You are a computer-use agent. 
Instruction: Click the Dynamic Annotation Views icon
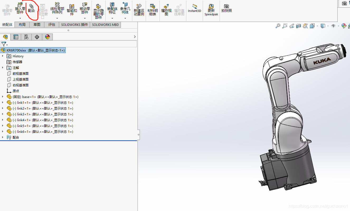[305, 26]
